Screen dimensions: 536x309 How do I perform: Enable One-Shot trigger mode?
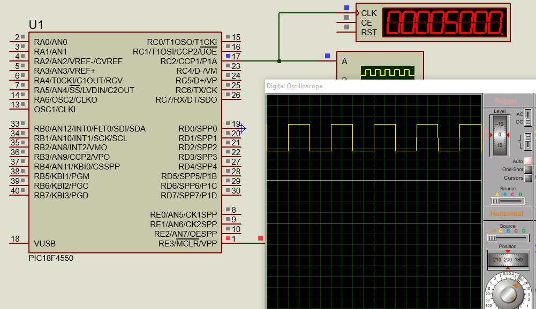[x=528, y=169]
